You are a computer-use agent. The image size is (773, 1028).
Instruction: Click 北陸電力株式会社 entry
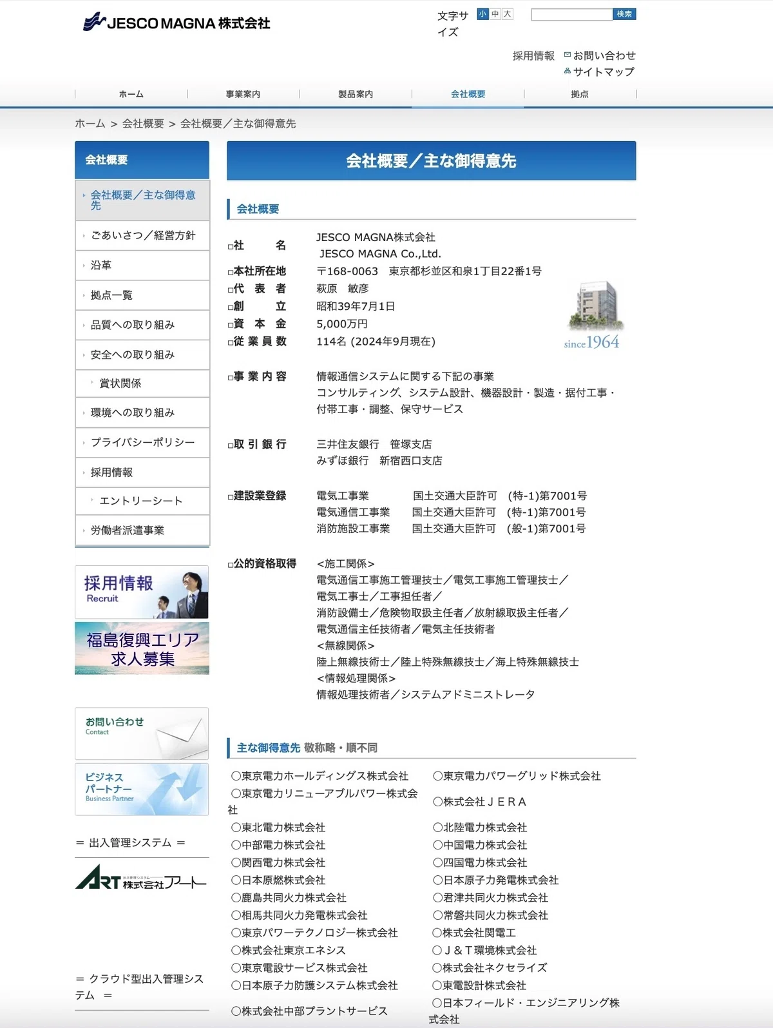[480, 828]
